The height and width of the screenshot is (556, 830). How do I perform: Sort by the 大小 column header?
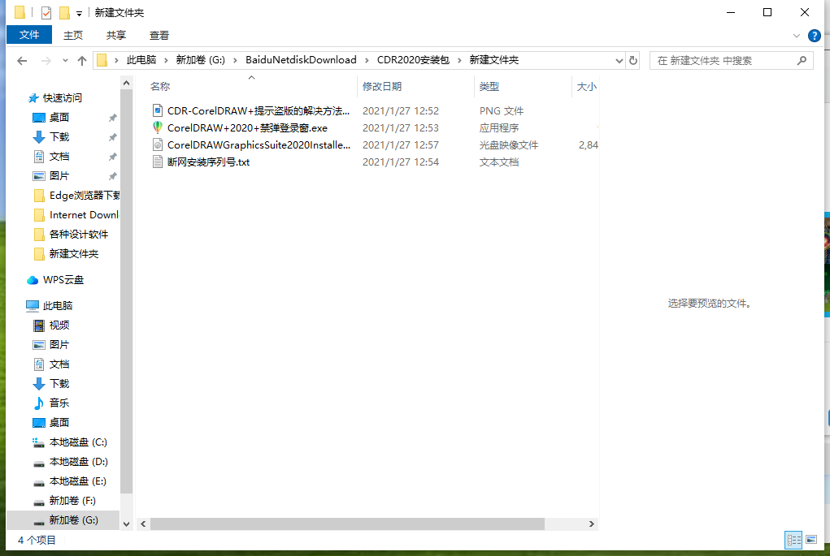click(x=586, y=86)
